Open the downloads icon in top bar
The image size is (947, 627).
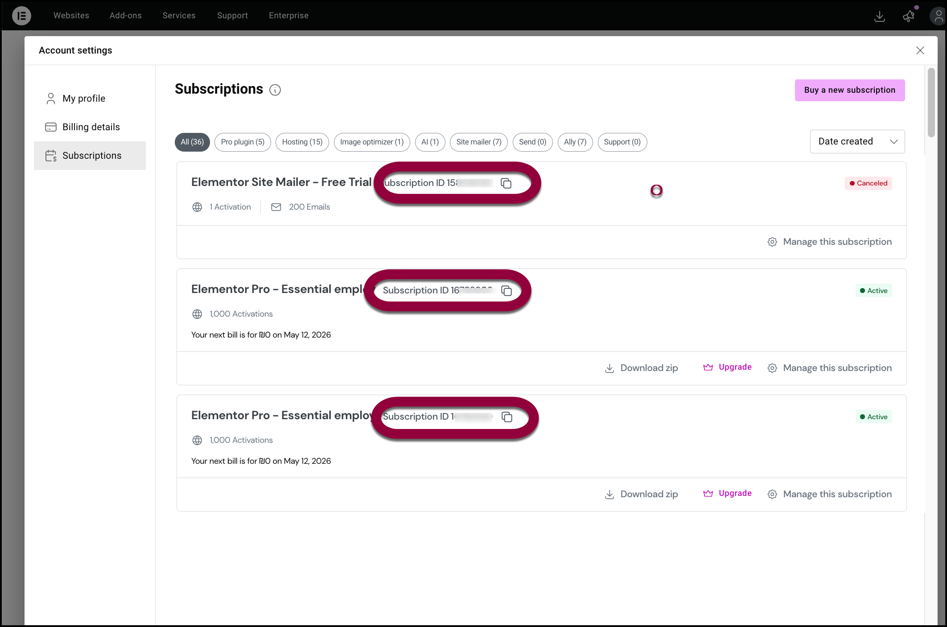pos(880,16)
